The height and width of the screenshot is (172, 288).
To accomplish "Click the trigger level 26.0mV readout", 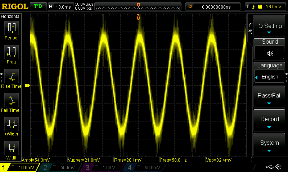I will 274,7.
